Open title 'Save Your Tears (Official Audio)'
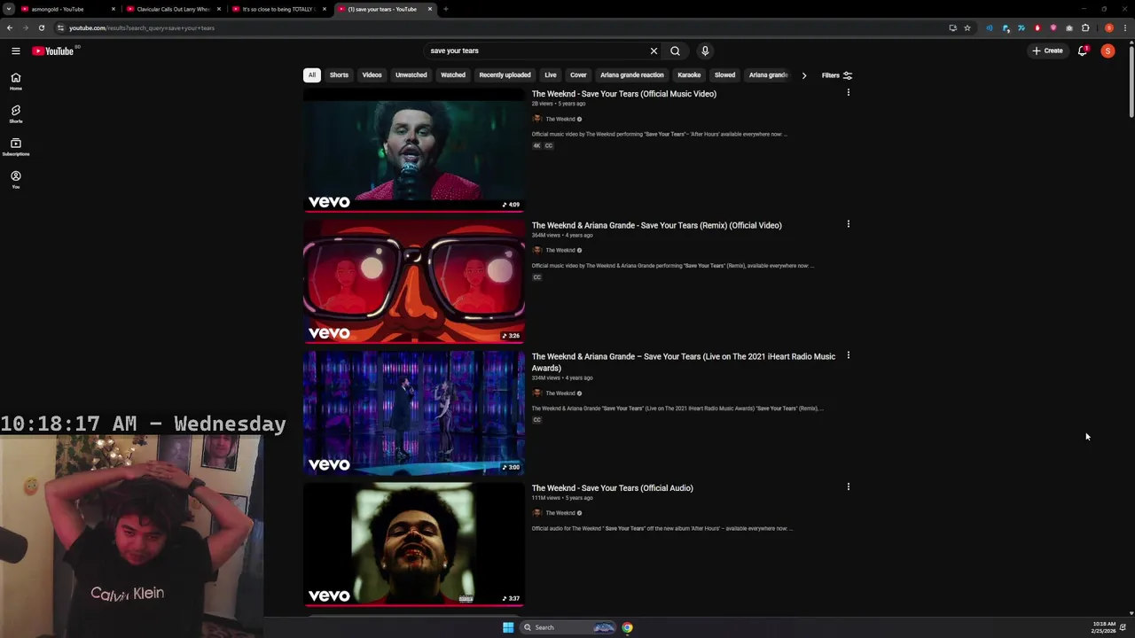Image resolution: width=1135 pixels, height=638 pixels. tap(612, 488)
